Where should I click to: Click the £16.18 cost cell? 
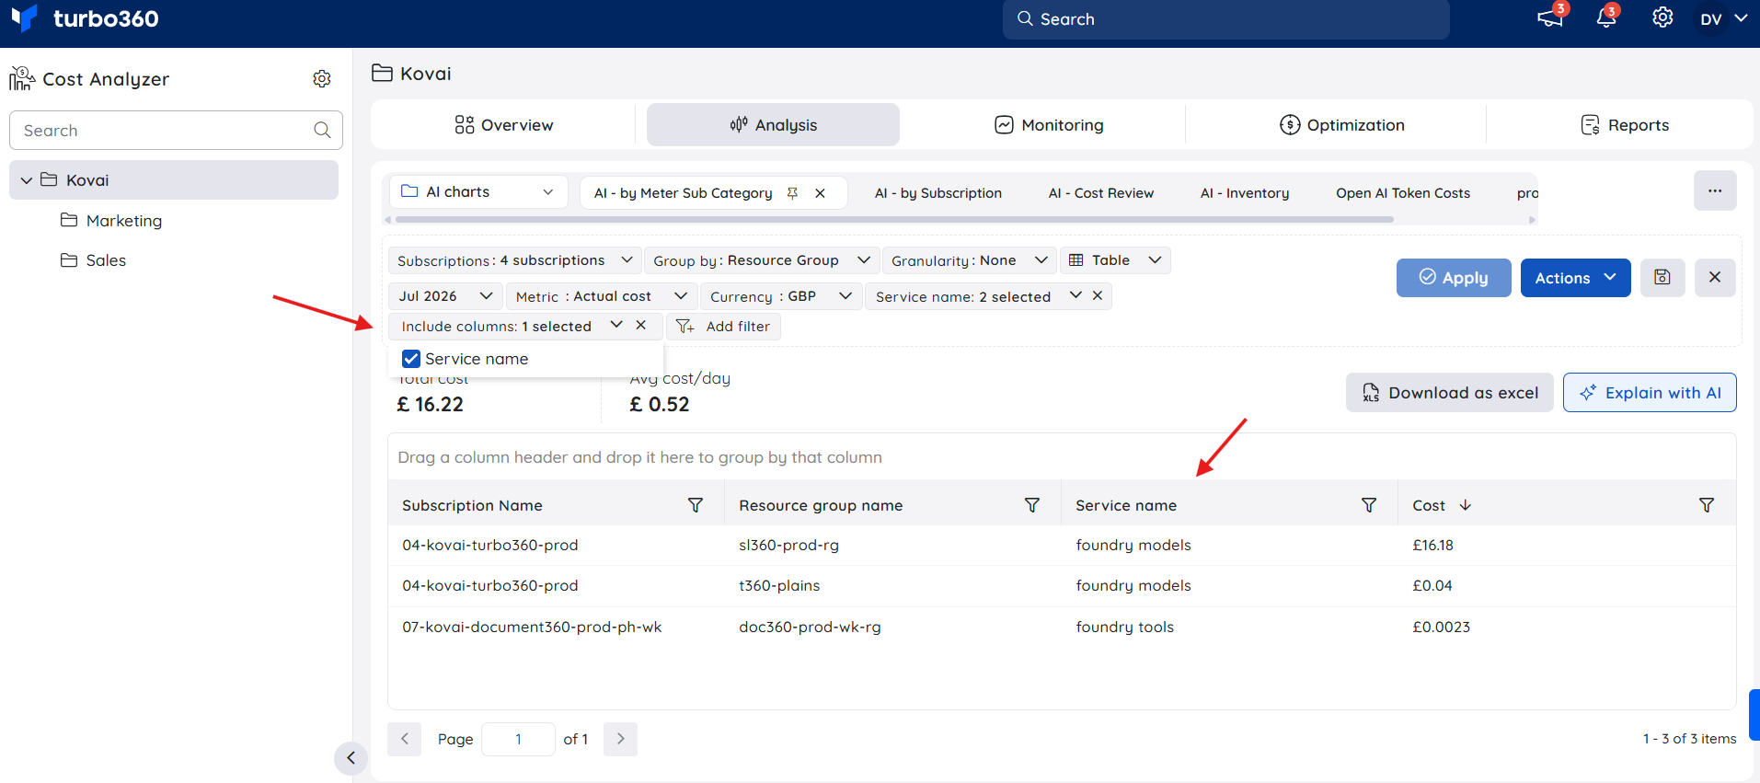(1433, 546)
